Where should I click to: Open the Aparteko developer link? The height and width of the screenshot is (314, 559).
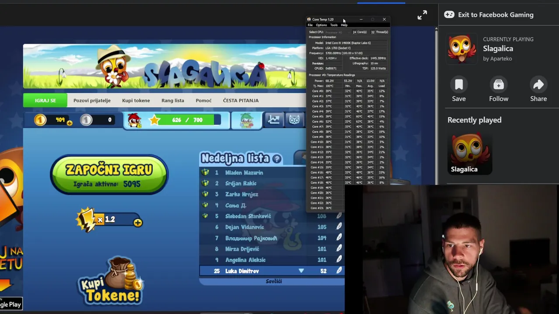pos(502,58)
